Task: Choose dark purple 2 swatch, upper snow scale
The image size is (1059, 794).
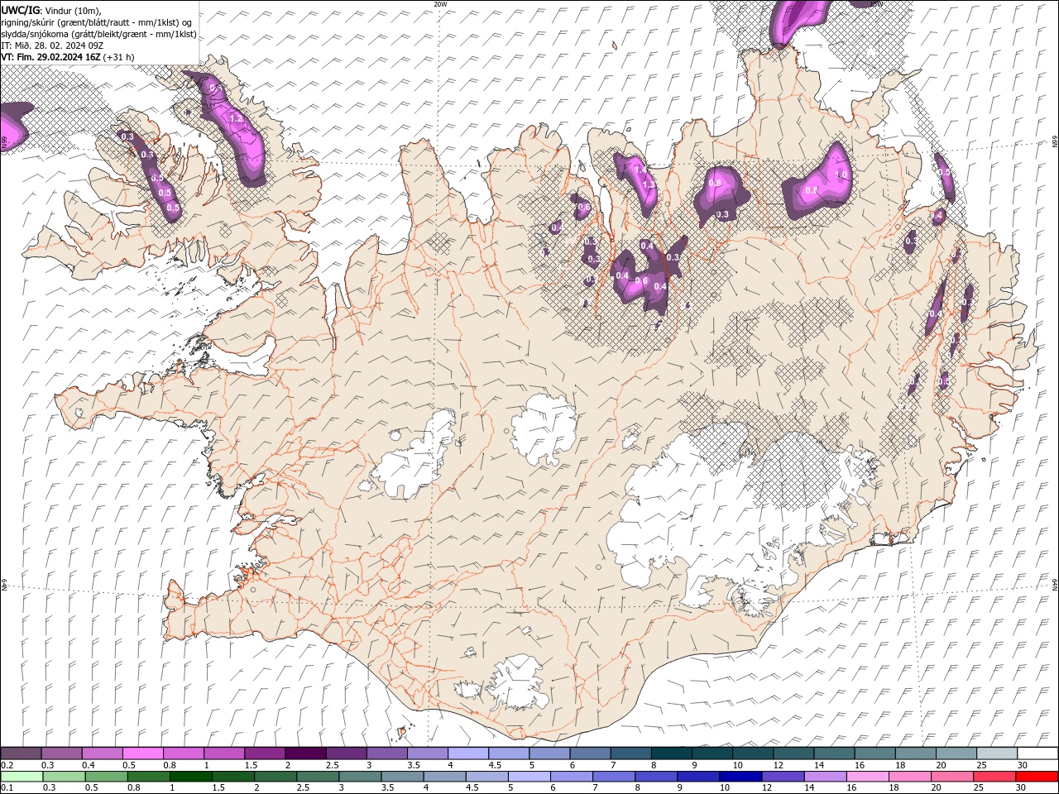Action: pos(305,753)
